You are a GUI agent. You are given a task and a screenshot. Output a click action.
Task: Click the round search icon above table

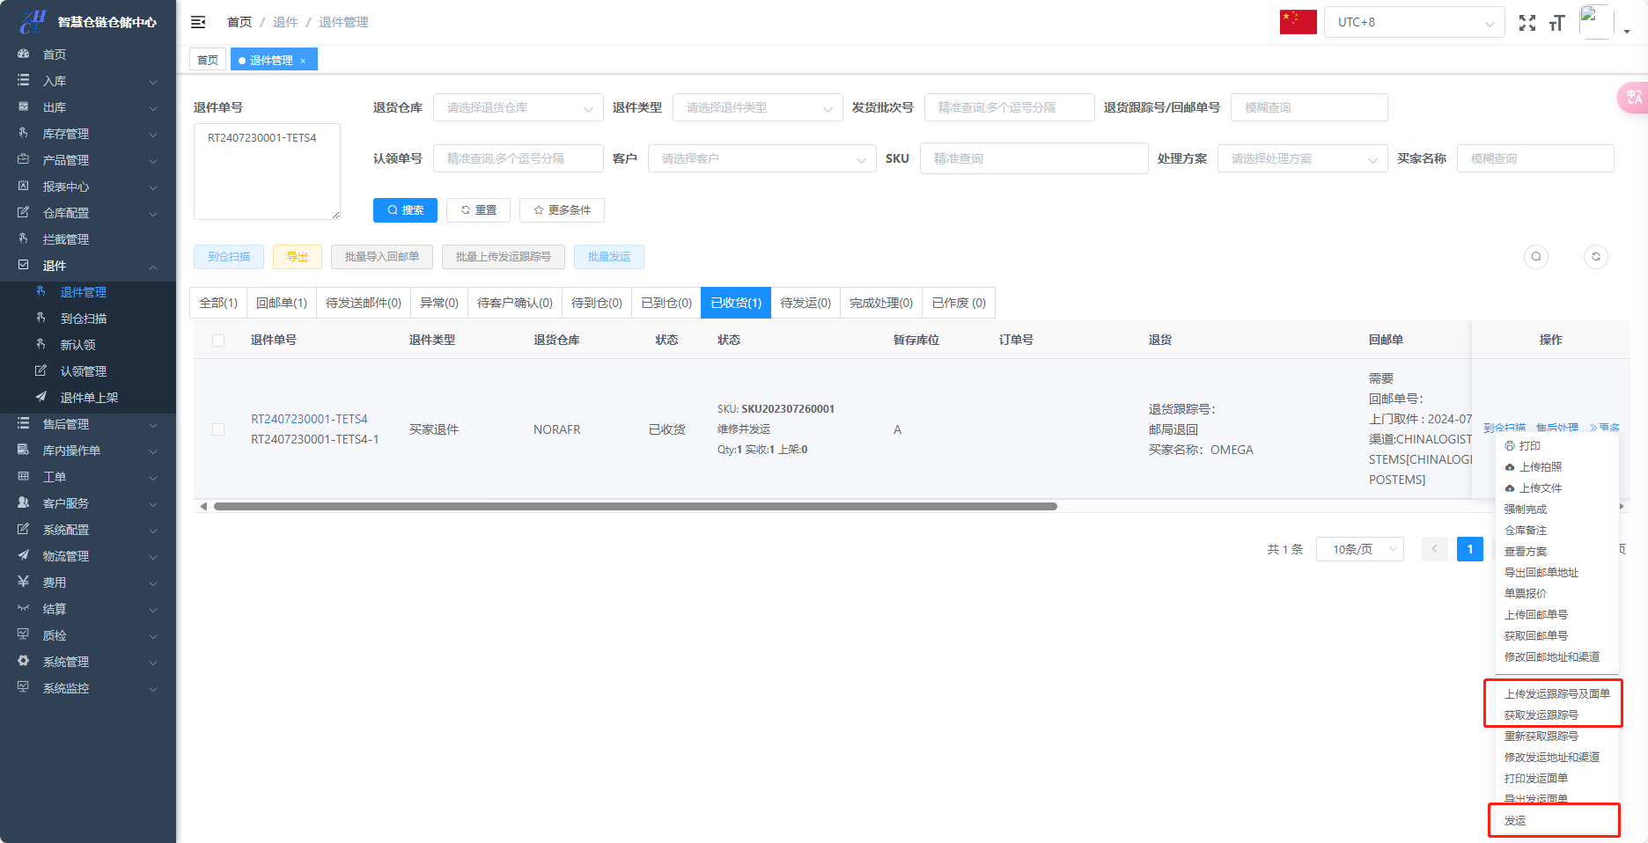1536,257
